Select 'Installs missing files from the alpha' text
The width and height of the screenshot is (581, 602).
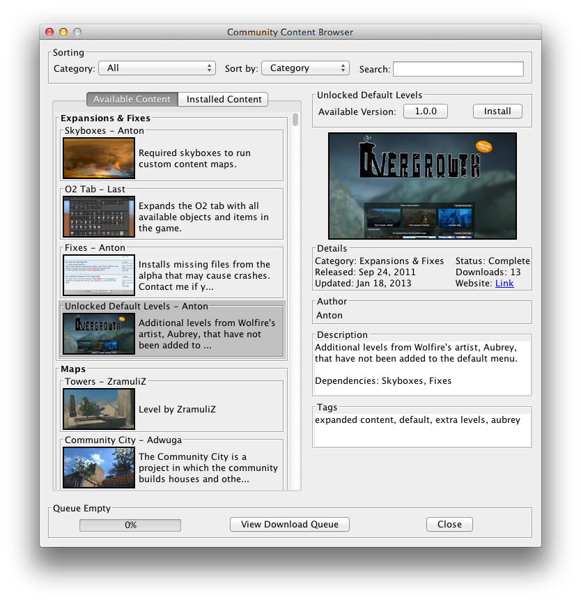tap(204, 276)
